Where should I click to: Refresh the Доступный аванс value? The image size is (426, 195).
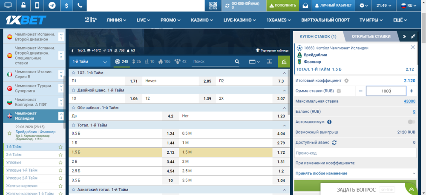[x=334, y=142]
